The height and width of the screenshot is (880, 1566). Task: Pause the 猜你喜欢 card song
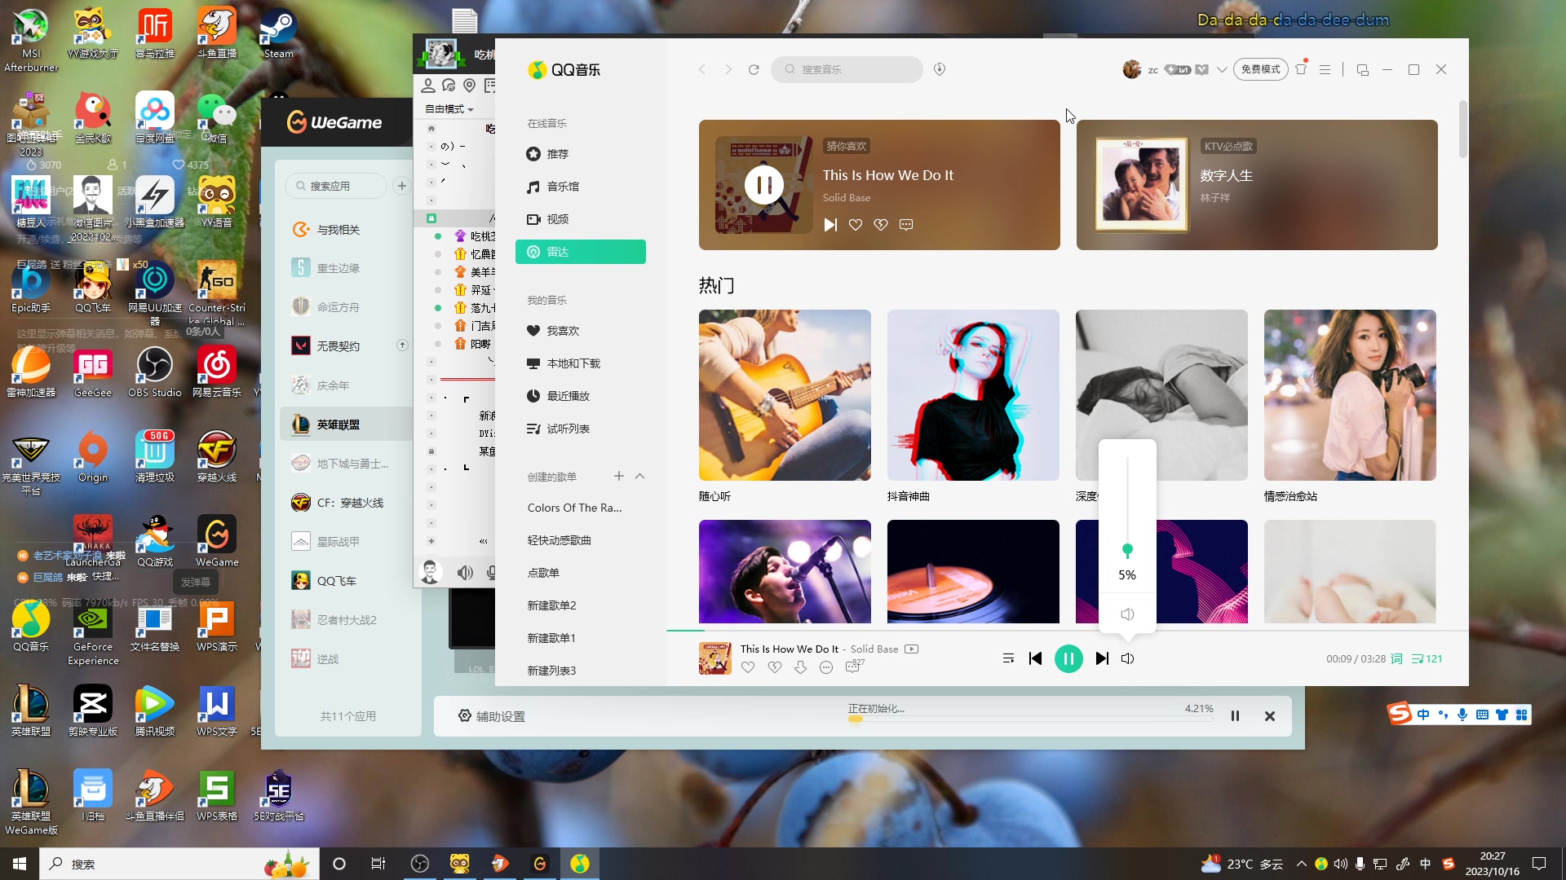coord(764,185)
